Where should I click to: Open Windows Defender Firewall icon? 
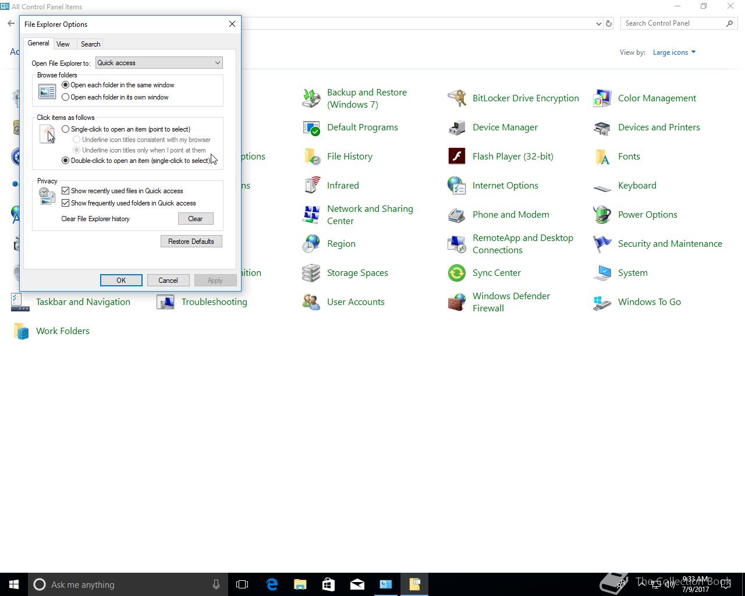click(x=457, y=302)
